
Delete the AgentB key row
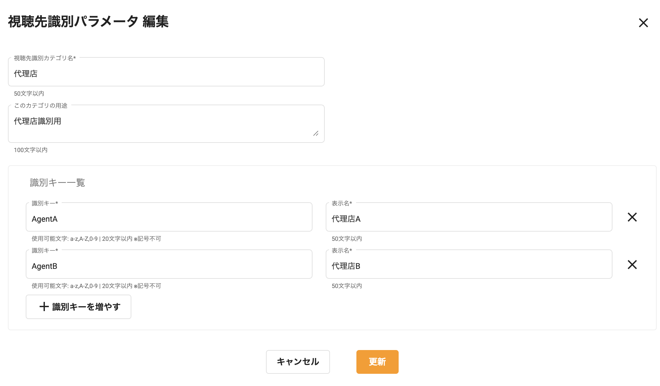[632, 265]
